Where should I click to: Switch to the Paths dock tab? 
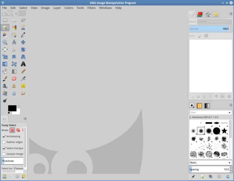point(208,14)
